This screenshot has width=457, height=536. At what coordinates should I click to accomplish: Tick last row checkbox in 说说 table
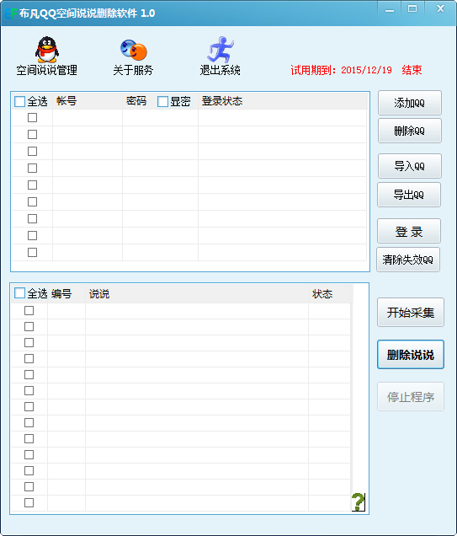(x=29, y=502)
